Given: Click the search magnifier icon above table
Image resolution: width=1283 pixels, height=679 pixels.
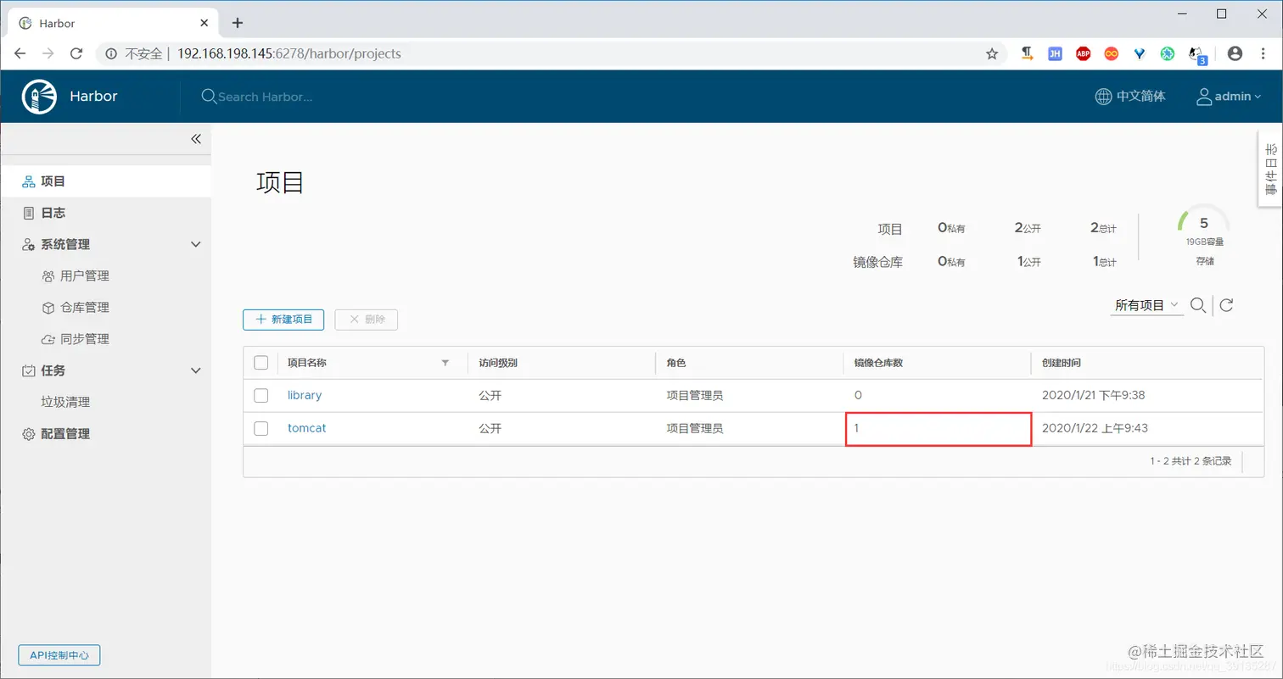Looking at the screenshot, I should pyautogui.click(x=1198, y=305).
